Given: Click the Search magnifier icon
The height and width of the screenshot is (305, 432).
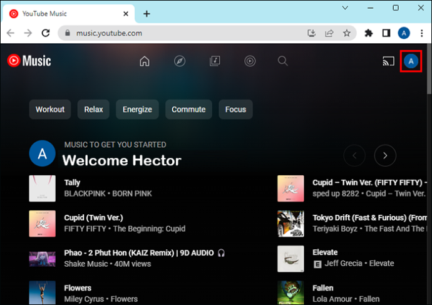Looking at the screenshot, I should (x=282, y=61).
